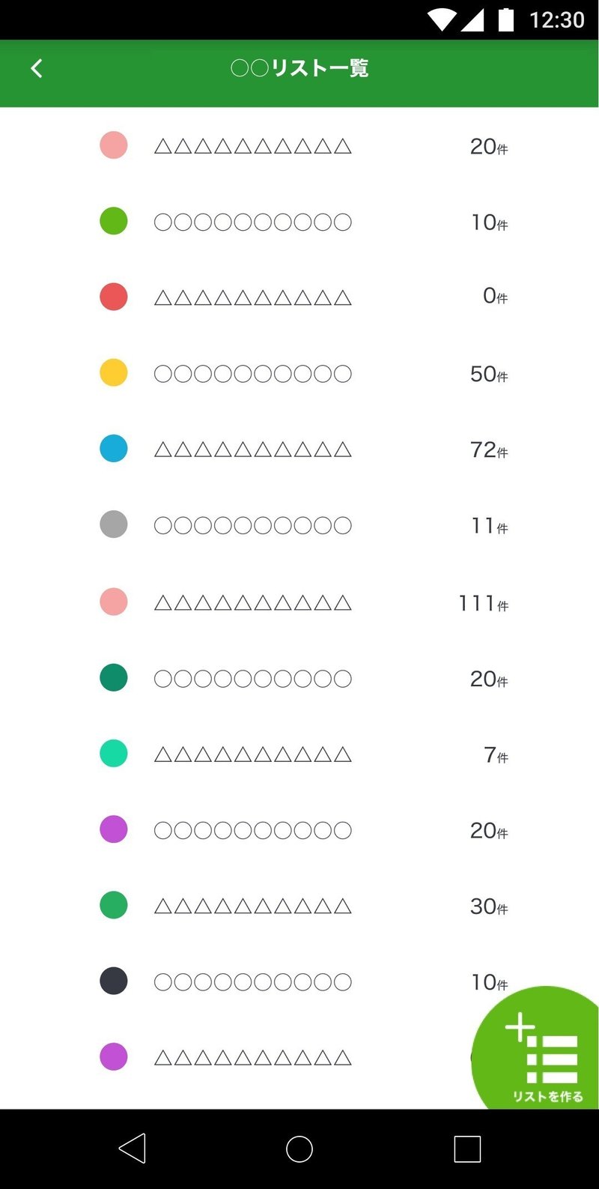Tap the dark teal dot row's circle label
The image size is (599, 1189).
pos(252,679)
